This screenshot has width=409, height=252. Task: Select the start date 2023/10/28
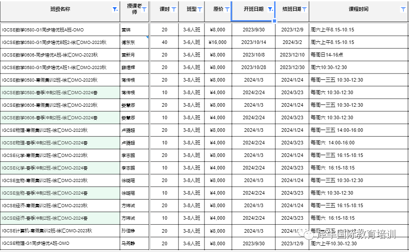pos(253,67)
